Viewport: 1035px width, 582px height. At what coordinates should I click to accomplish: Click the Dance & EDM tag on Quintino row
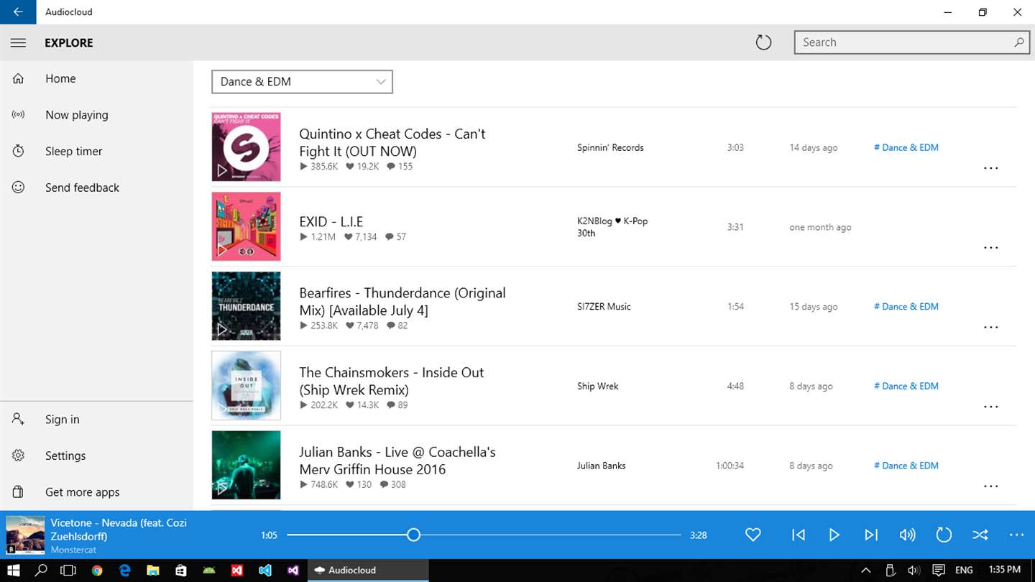click(906, 147)
